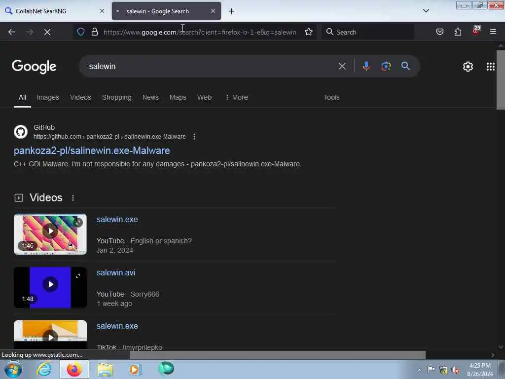Click the muted volume tray icon
The height and width of the screenshot is (379, 505).
point(455,370)
